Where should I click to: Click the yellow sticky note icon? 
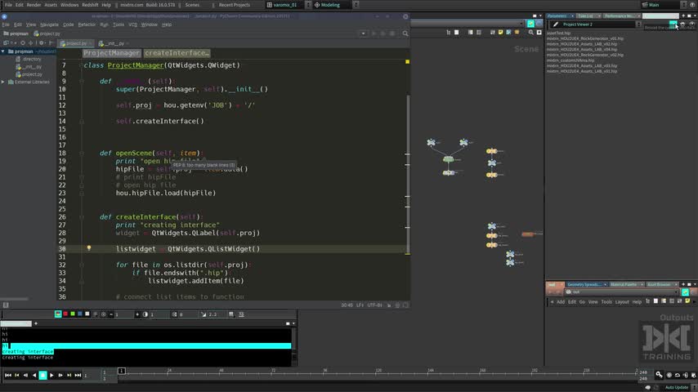pyautogui.click(x=501, y=33)
